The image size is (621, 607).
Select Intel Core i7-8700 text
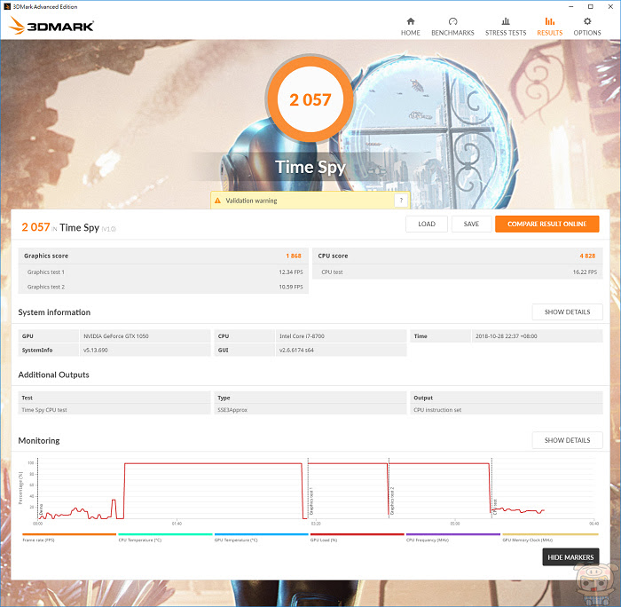(302, 336)
